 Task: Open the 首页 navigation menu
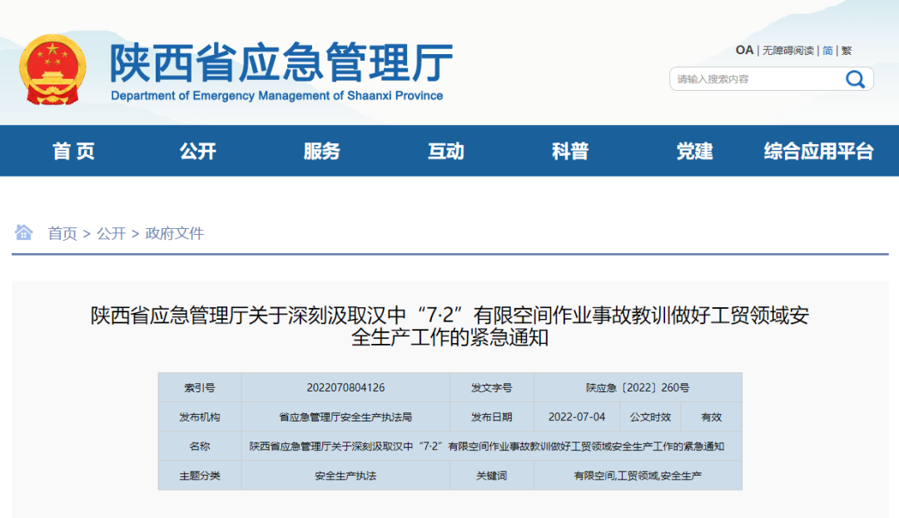73,151
